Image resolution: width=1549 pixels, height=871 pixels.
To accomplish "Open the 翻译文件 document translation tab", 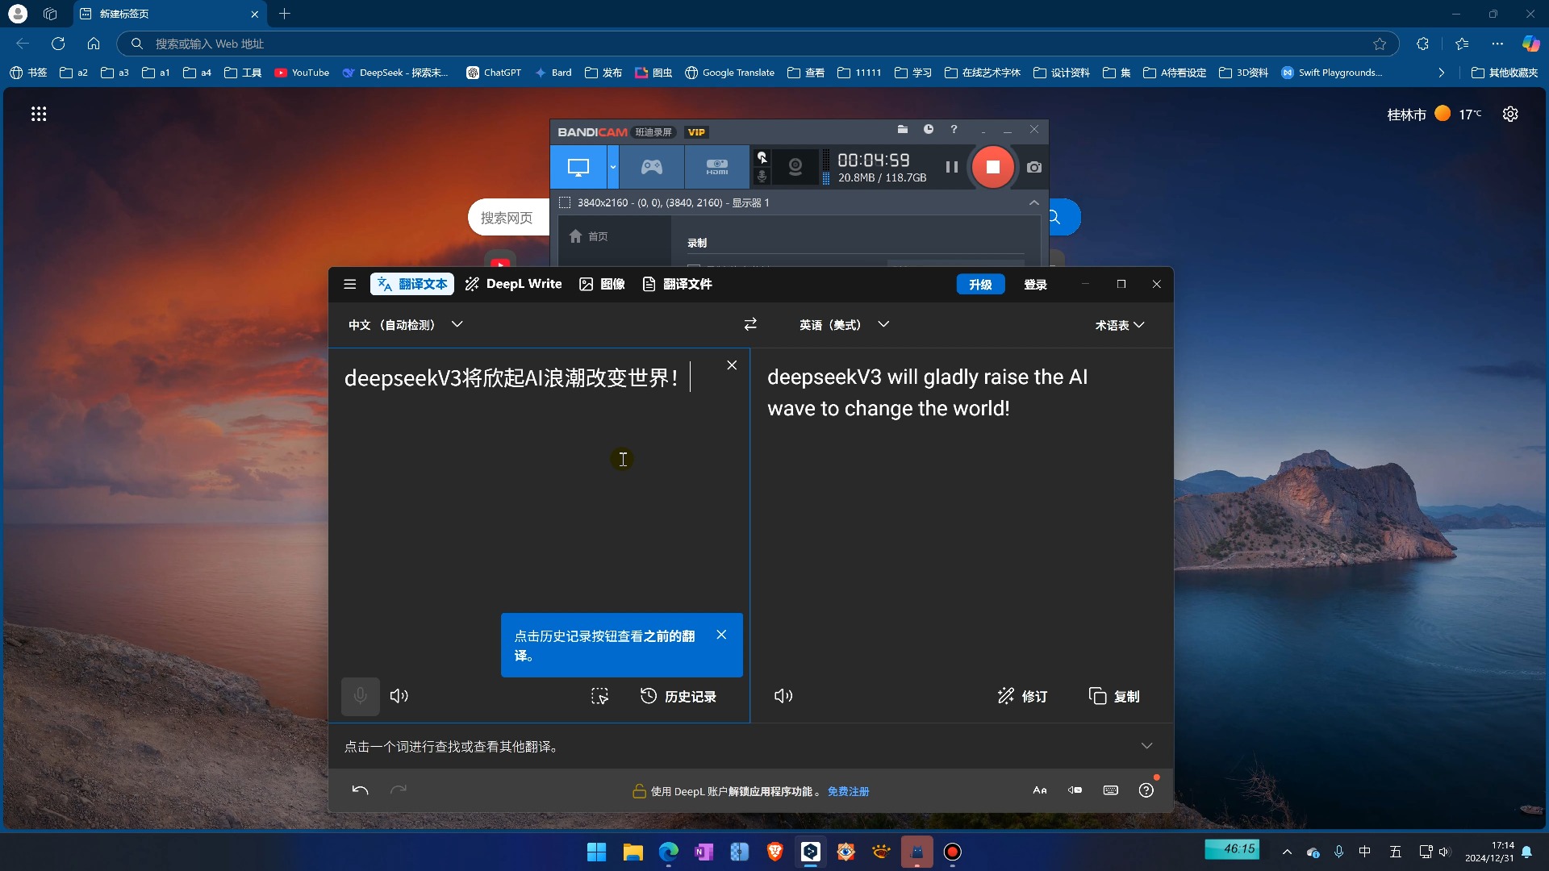I will tap(677, 284).
